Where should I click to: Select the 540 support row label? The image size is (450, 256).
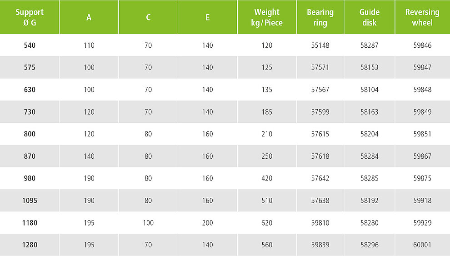coord(30,45)
